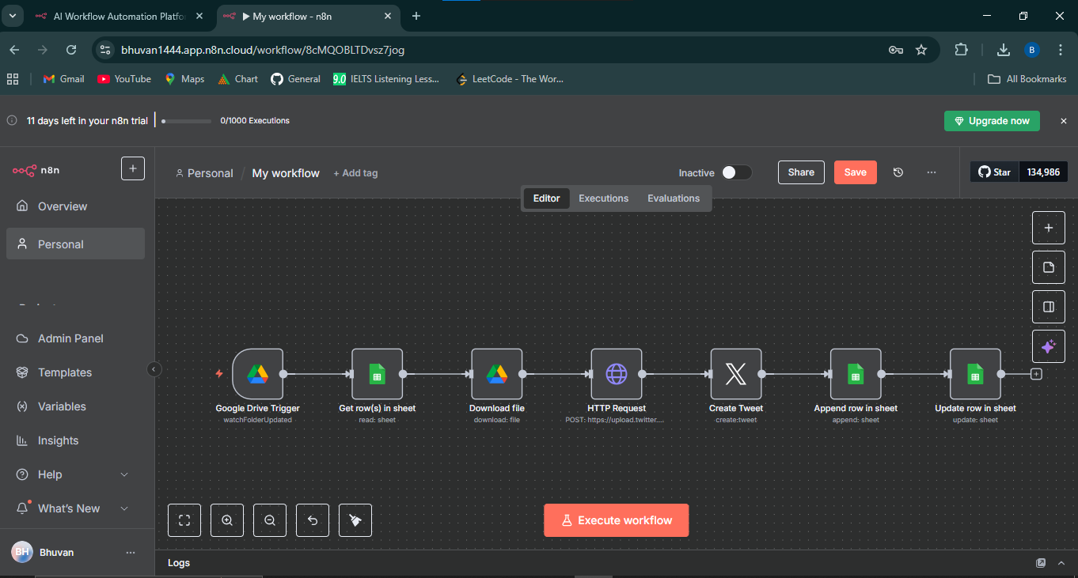Image resolution: width=1078 pixels, height=578 pixels.
Task: Zoom in on the canvas
Action: coord(227,519)
